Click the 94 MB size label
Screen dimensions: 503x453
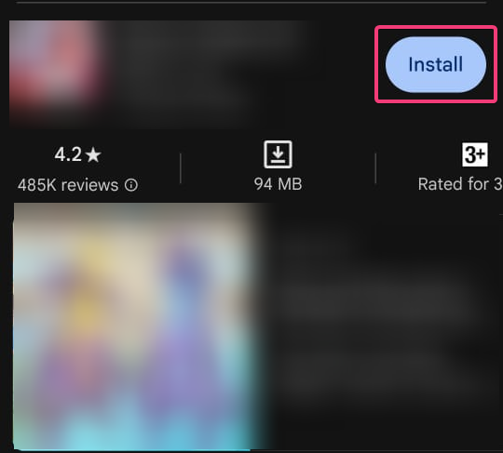(278, 184)
